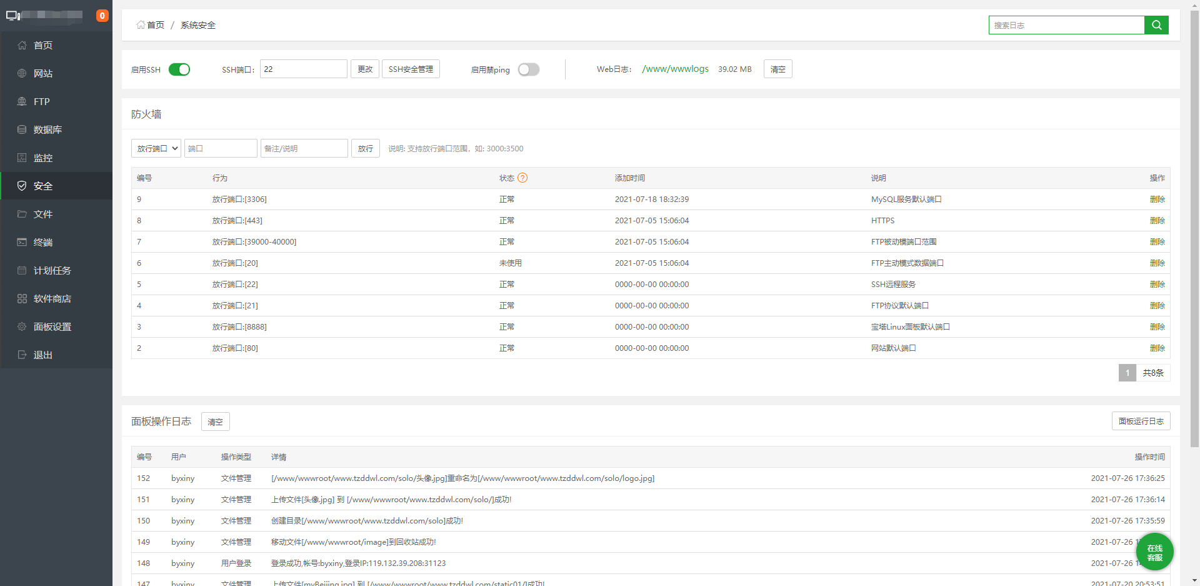Image resolution: width=1200 pixels, height=586 pixels.
Task: Click the orange notification badge
Action: pos(102,16)
